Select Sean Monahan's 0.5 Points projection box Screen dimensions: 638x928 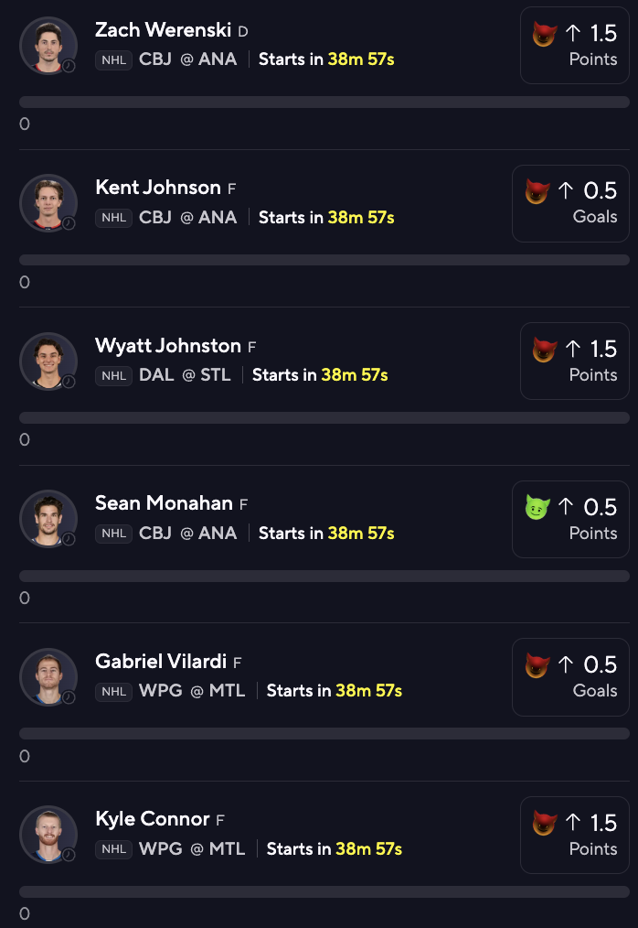point(570,519)
